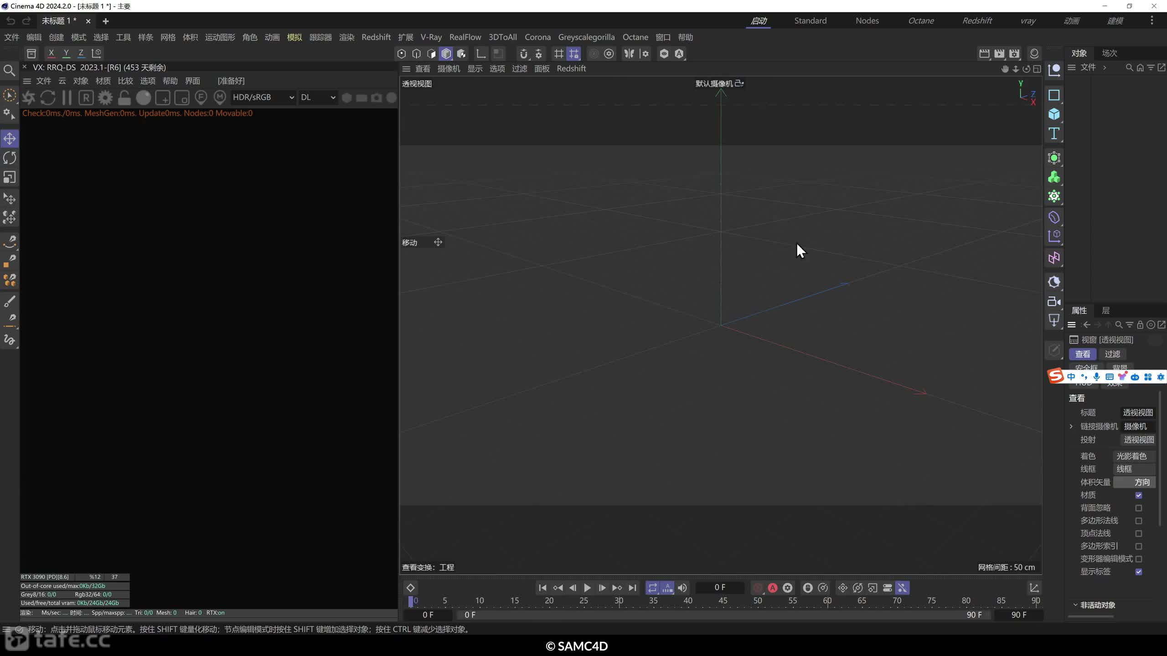Enable autokeying red A button
This screenshot has height=656, width=1167.
point(773,588)
